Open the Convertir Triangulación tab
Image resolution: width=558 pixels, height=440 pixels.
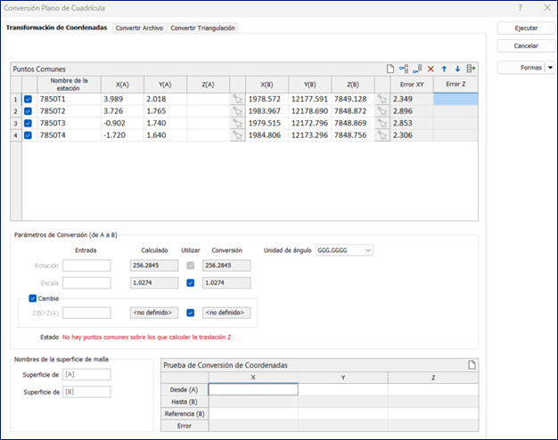tap(203, 29)
